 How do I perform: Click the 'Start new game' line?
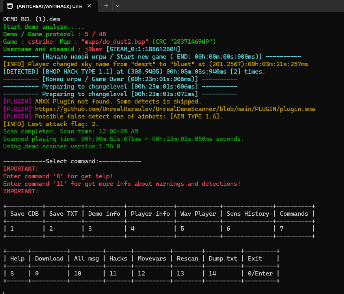[152, 57]
